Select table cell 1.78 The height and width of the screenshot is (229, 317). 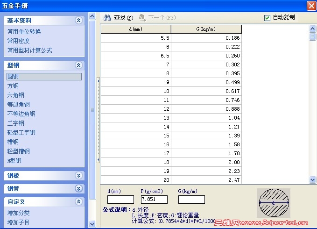206,154
